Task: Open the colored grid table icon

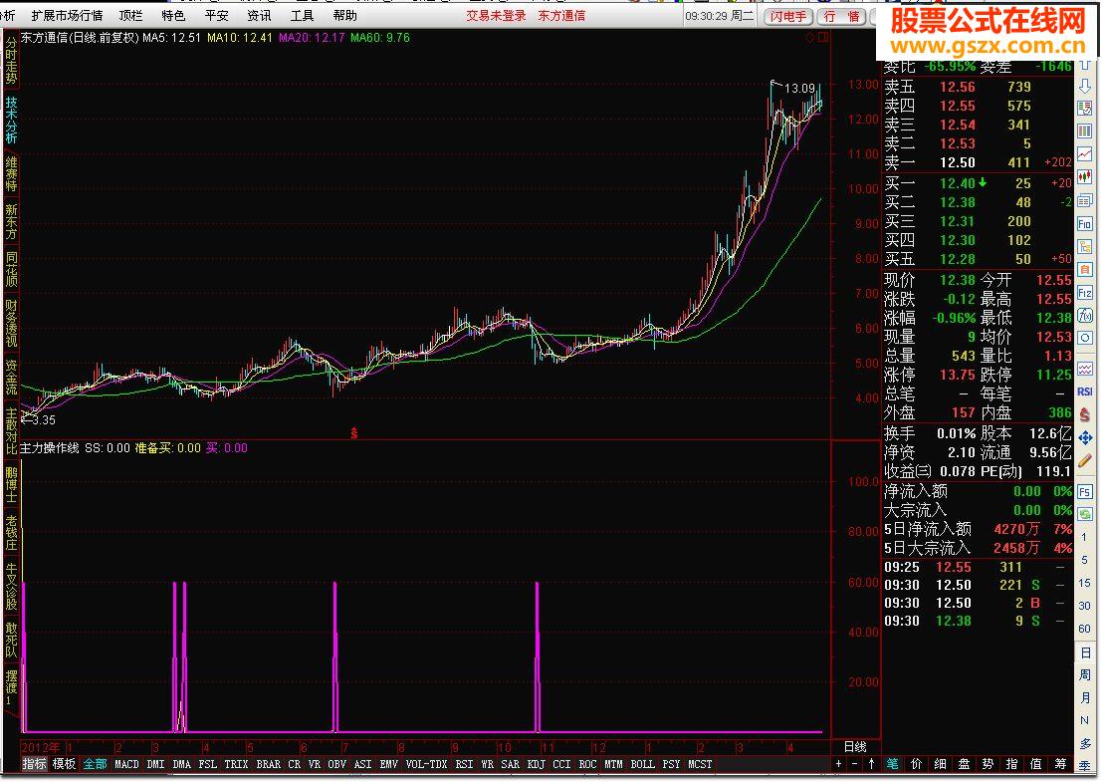Action: point(1084,131)
